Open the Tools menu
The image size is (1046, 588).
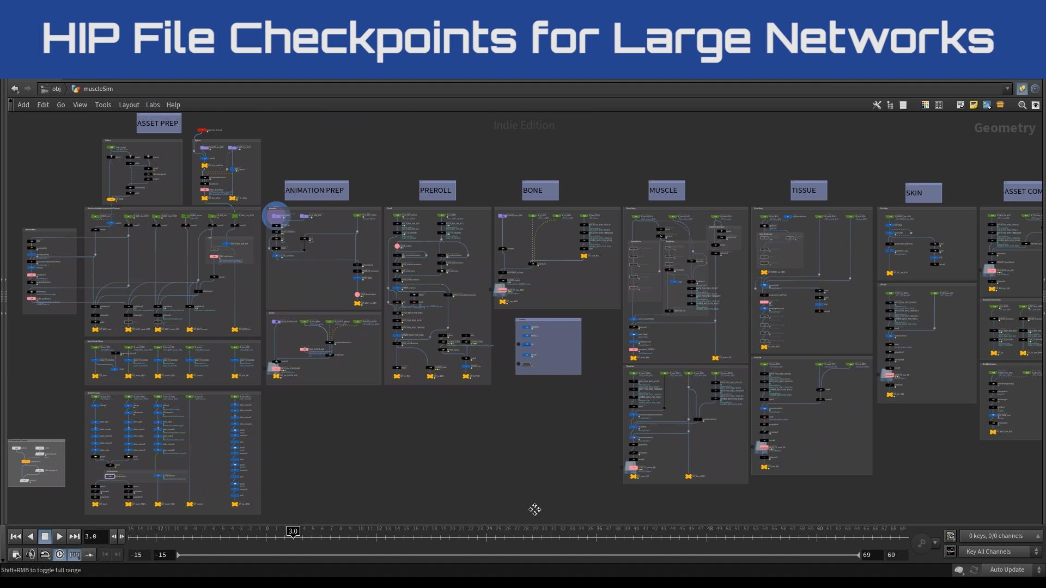coord(103,104)
